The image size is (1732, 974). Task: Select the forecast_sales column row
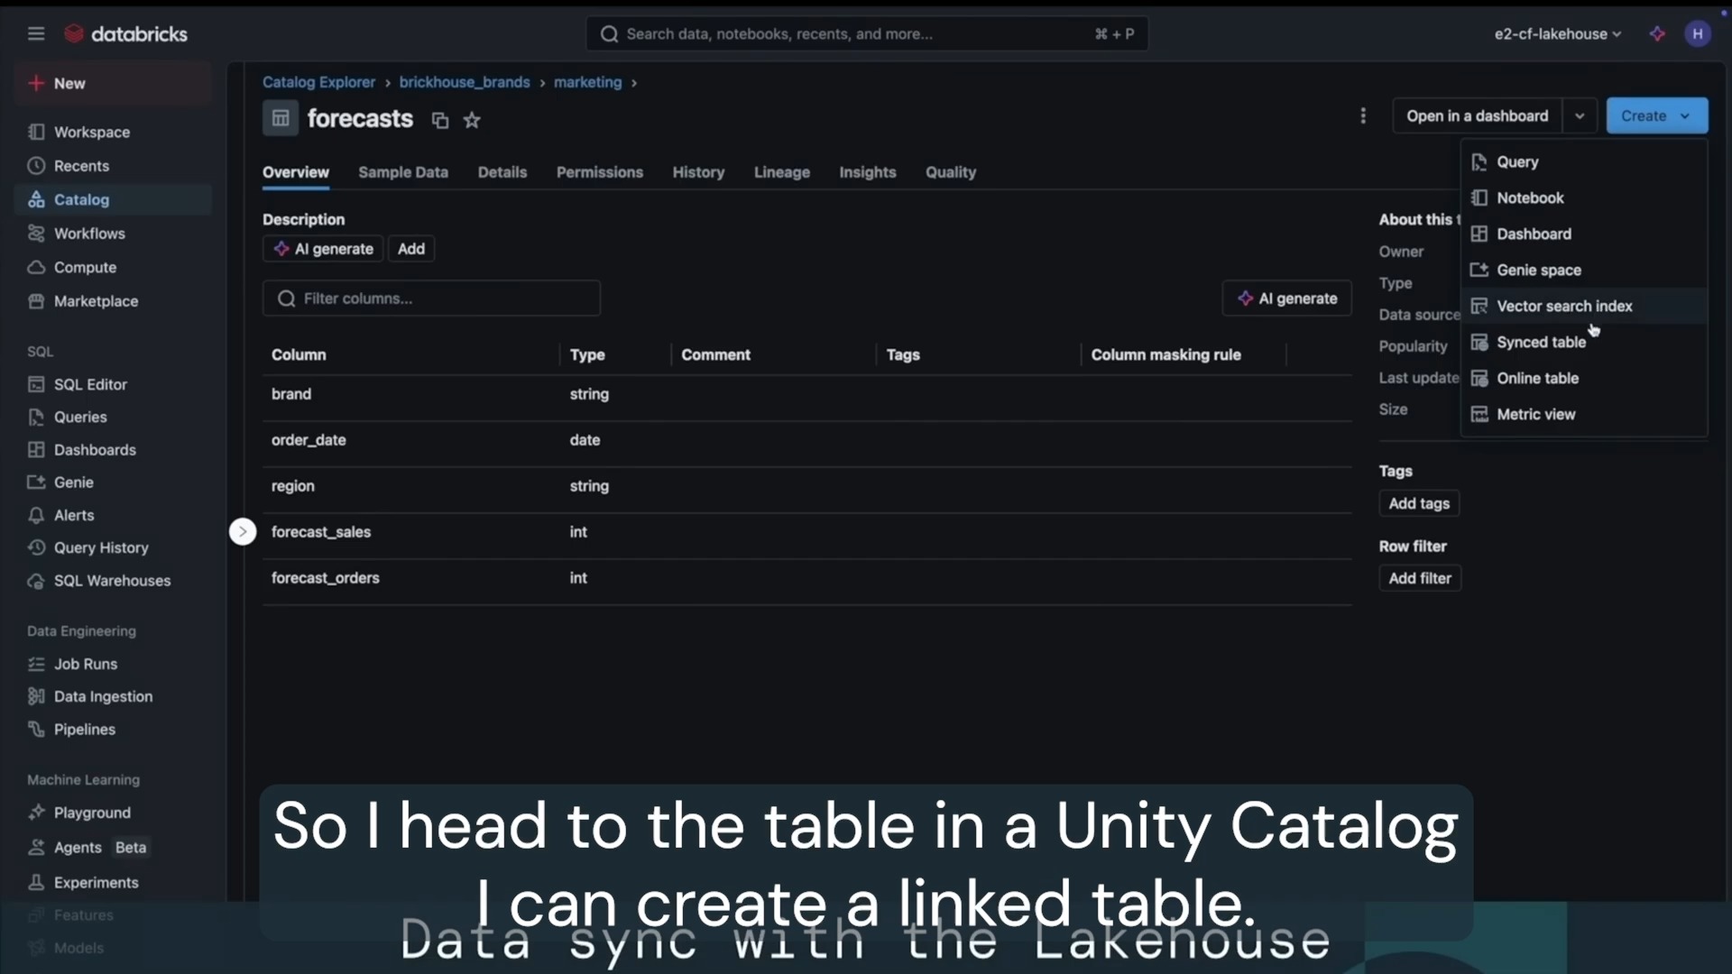click(x=806, y=532)
